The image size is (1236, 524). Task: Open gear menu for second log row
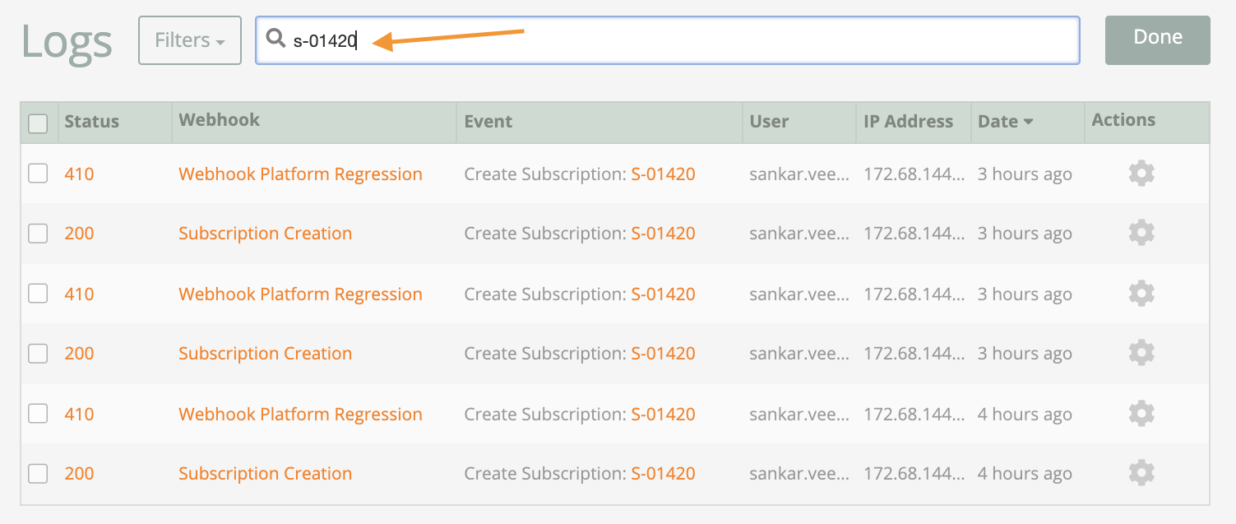point(1141,233)
